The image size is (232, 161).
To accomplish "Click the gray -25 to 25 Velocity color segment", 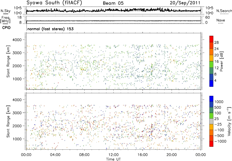I will click(x=211, y=121).
